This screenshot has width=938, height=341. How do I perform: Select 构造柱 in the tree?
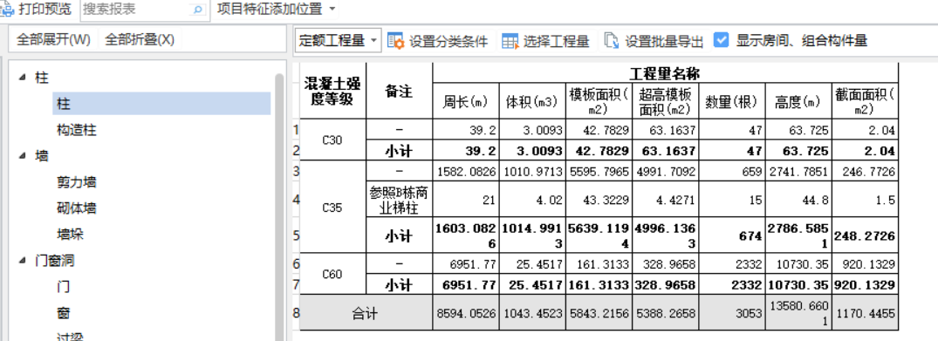point(77,130)
